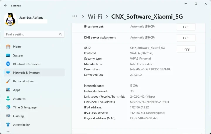This screenshot has width=211, height=134.
Task: Click Intel(R) Wi-Fi 7 BE200 320MHz text
Action: pos(151,69)
